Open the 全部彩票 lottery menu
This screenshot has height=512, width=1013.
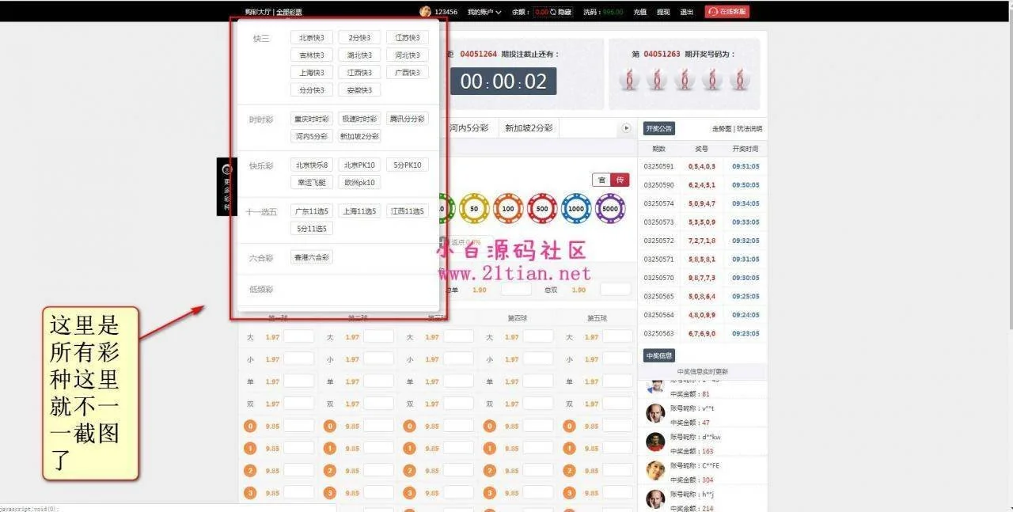click(289, 12)
